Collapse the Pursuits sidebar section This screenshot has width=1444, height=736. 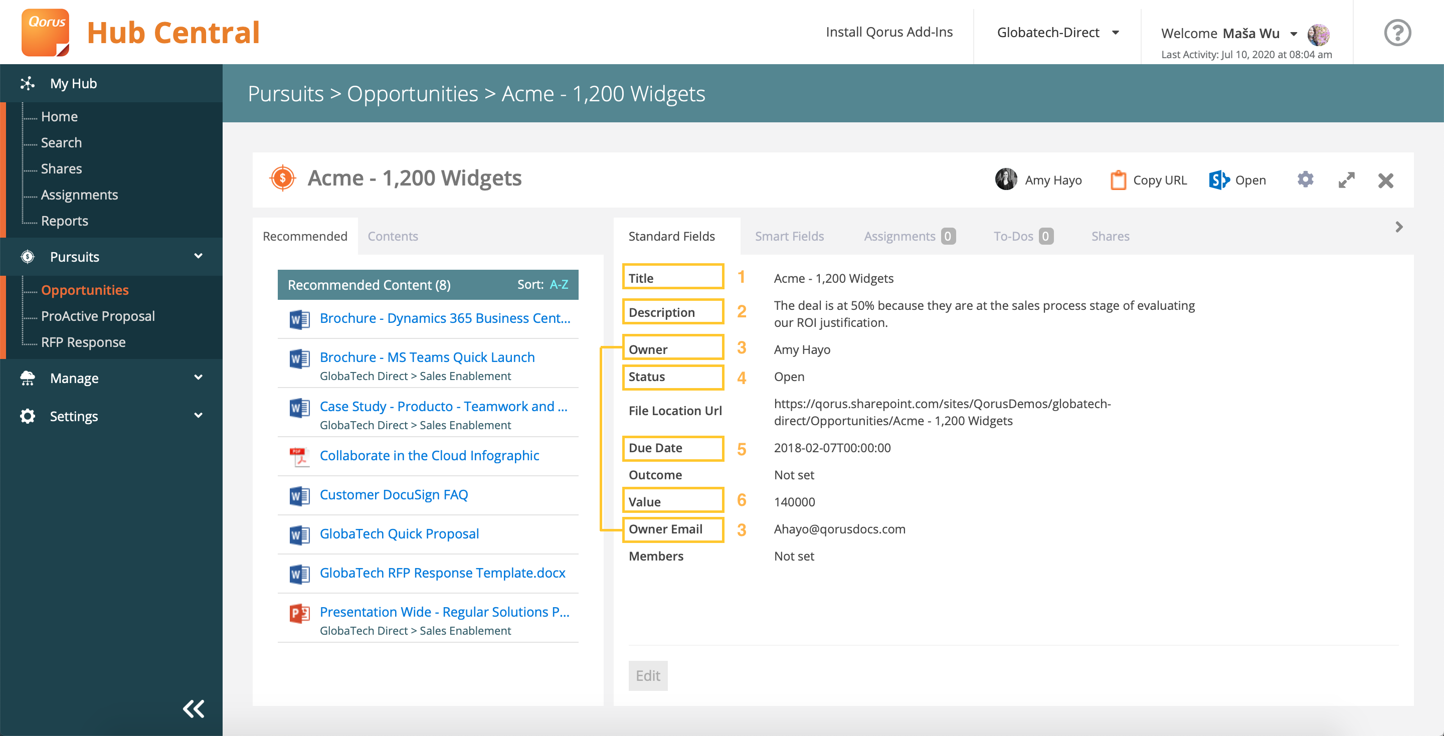click(198, 256)
